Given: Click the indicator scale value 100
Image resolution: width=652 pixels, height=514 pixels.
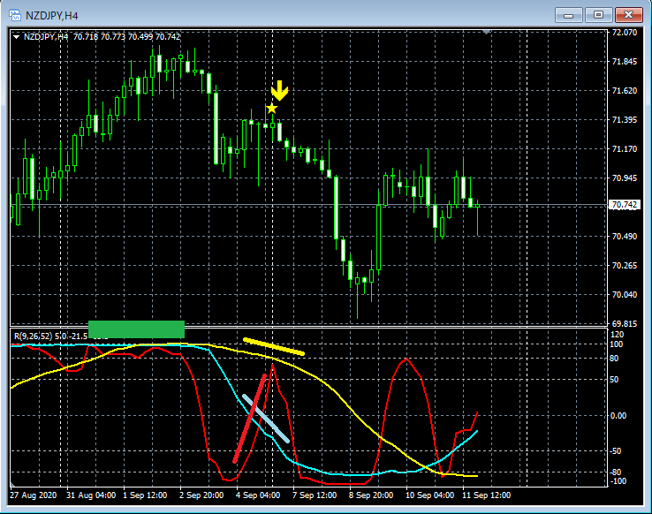Looking at the screenshot, I should pos(617,344).
